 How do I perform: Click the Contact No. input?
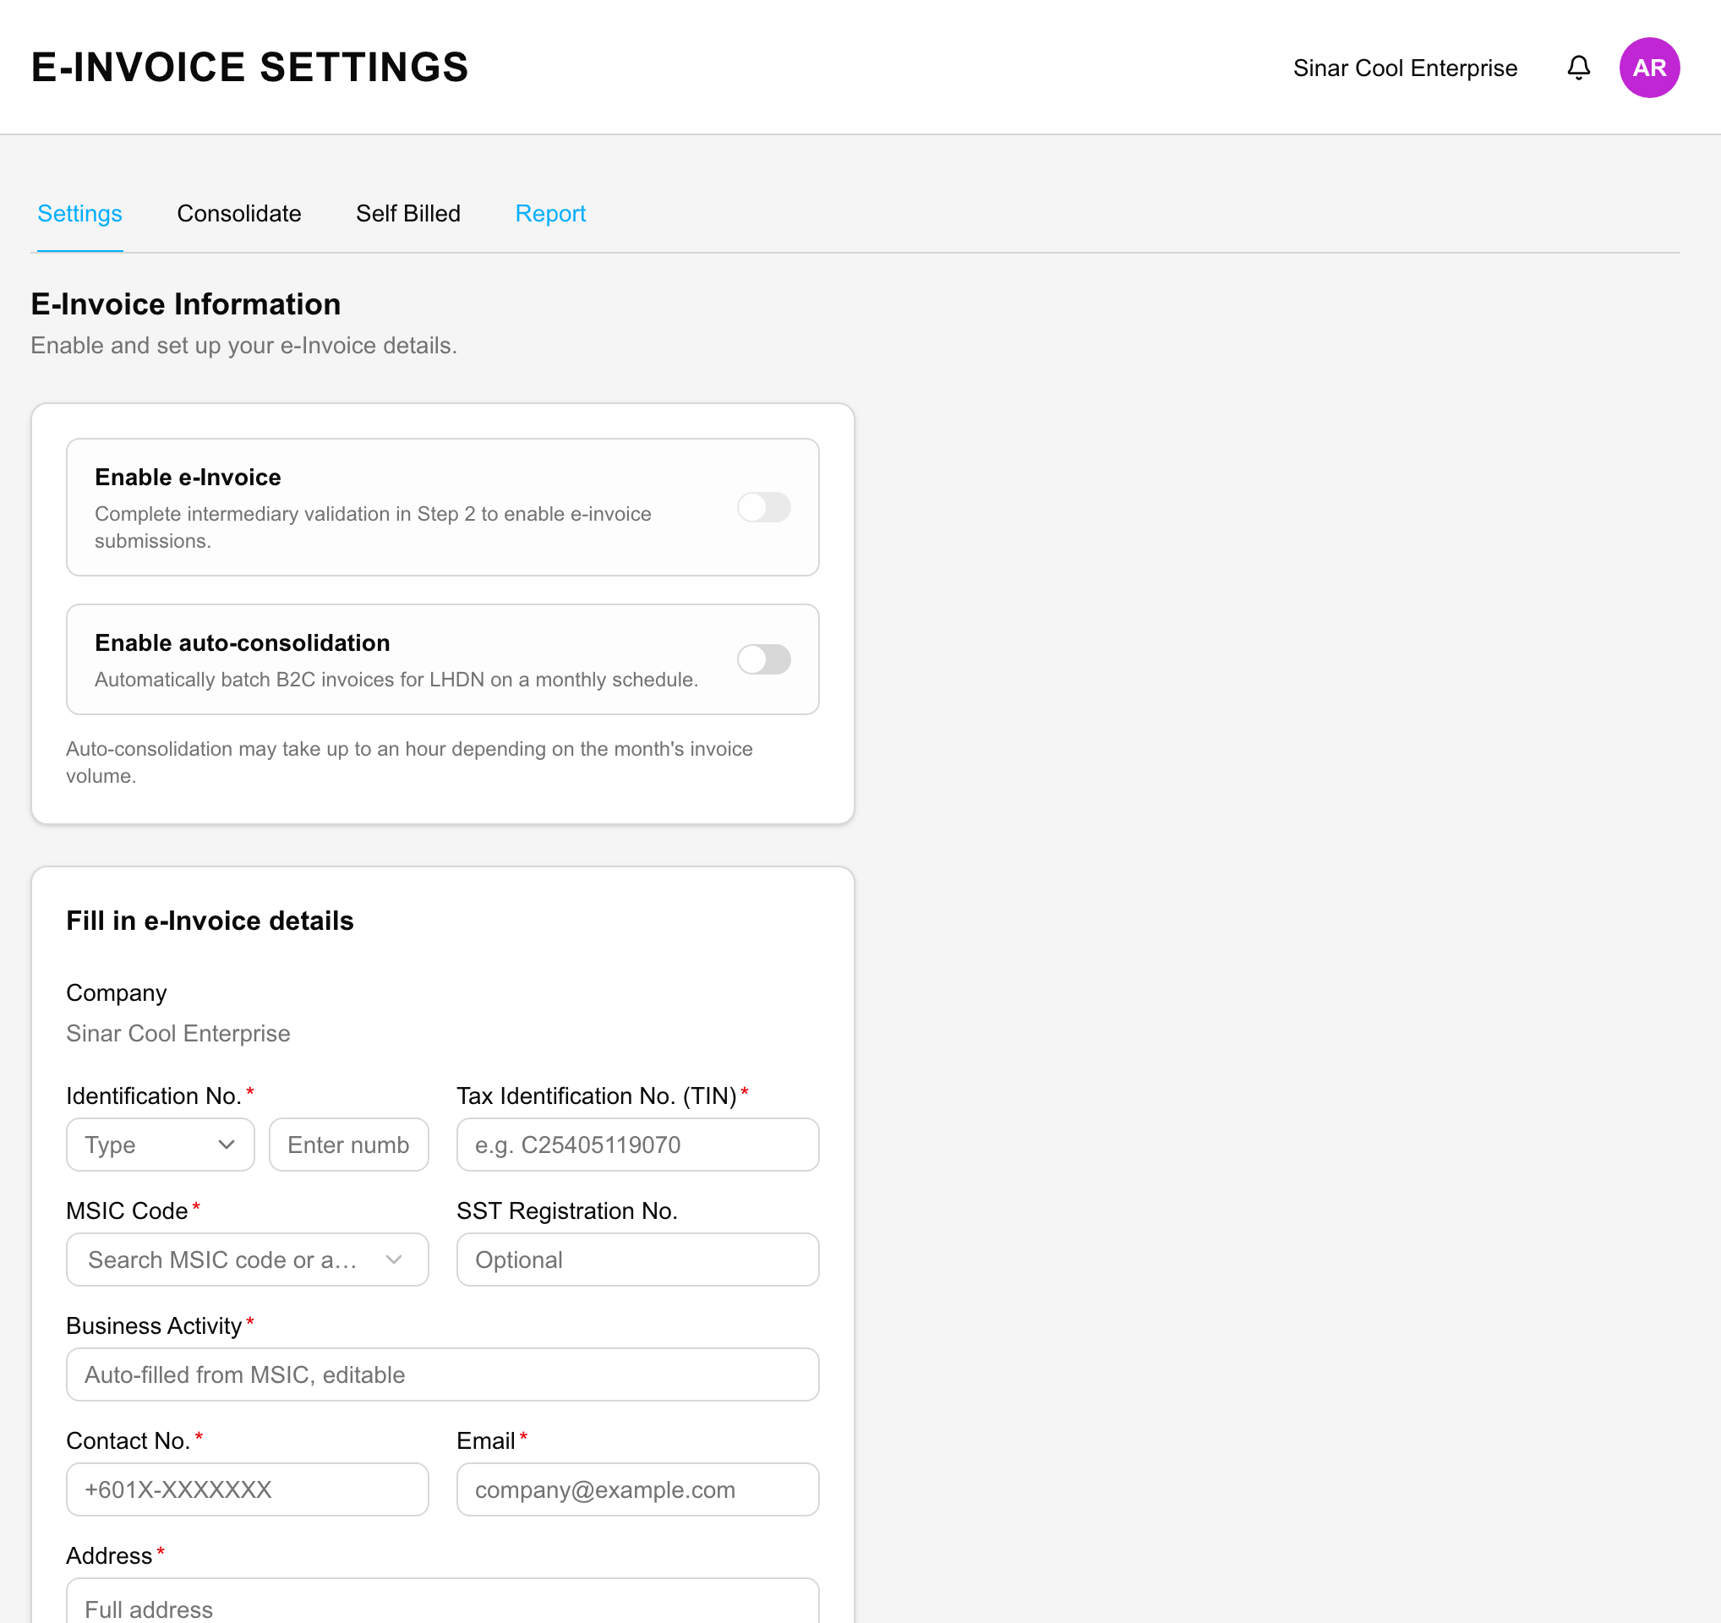tap(248, 1489)
